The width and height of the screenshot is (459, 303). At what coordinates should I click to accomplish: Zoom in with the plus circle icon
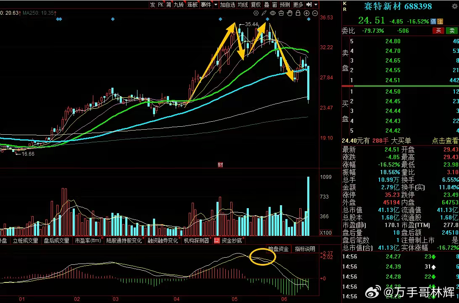[x=306, y=13]
